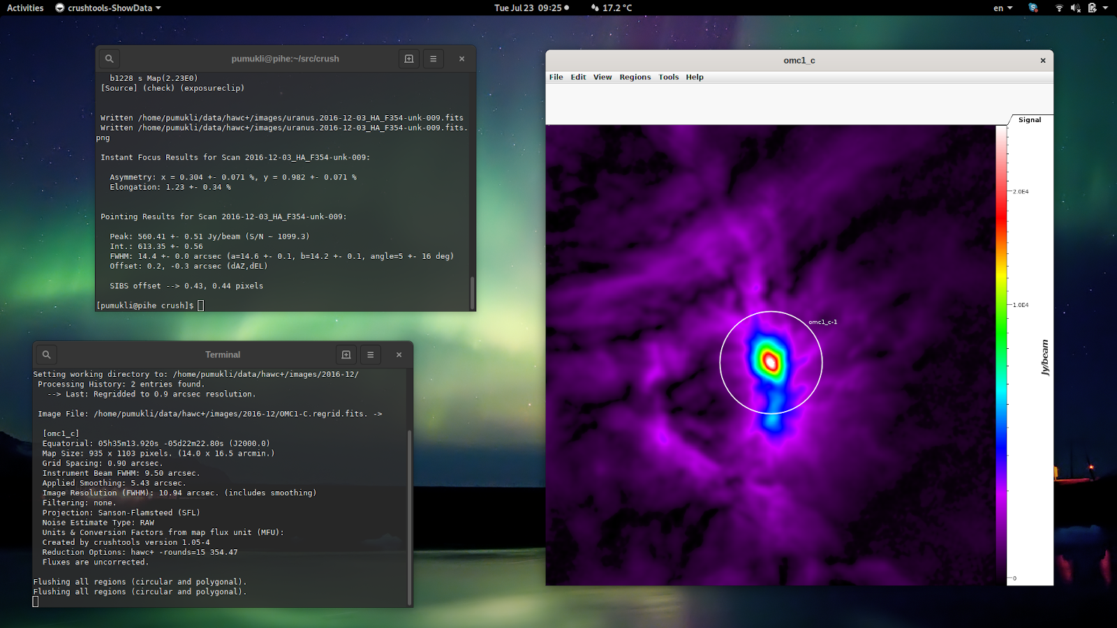Click the muted volume icon in top bar

click(x=1076, y=8)
